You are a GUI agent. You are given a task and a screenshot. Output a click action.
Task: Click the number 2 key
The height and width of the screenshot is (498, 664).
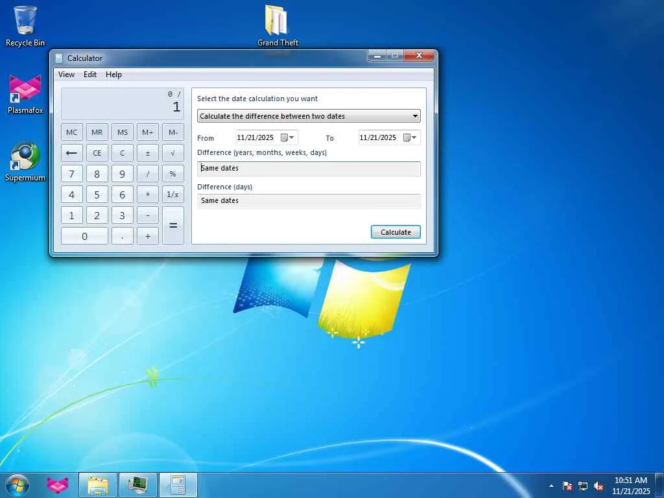click(97, 215)
